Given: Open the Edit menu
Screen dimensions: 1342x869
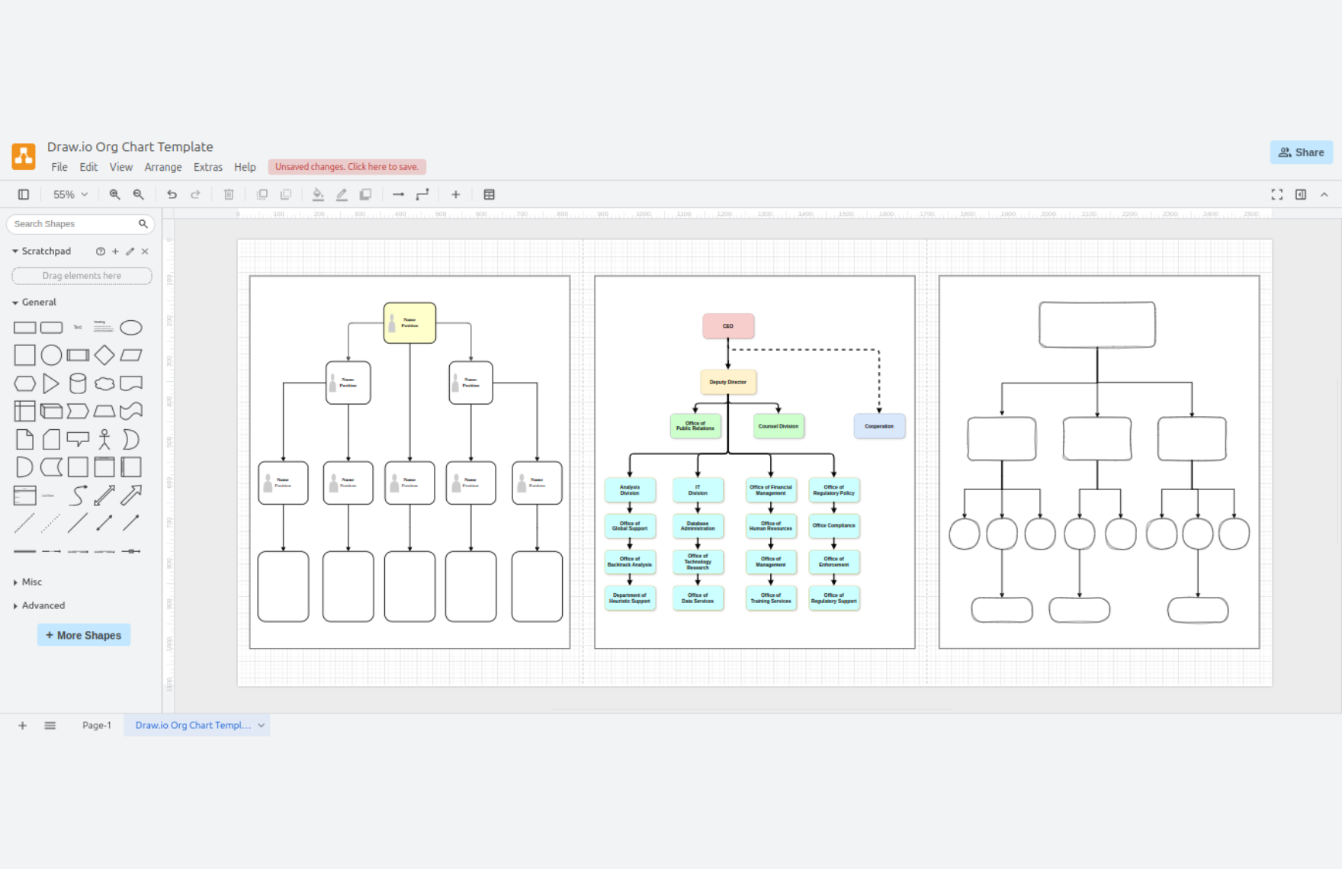Looking at the screenshot, I should 88,167.
